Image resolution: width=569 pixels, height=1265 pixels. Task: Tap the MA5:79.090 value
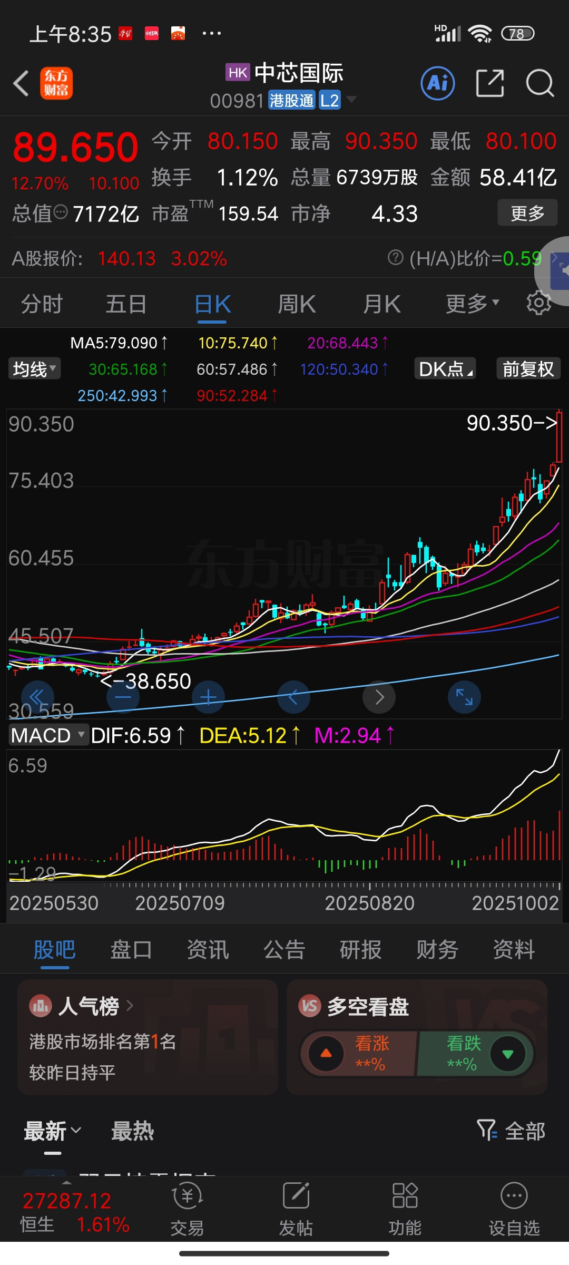(x=119, y=343)
